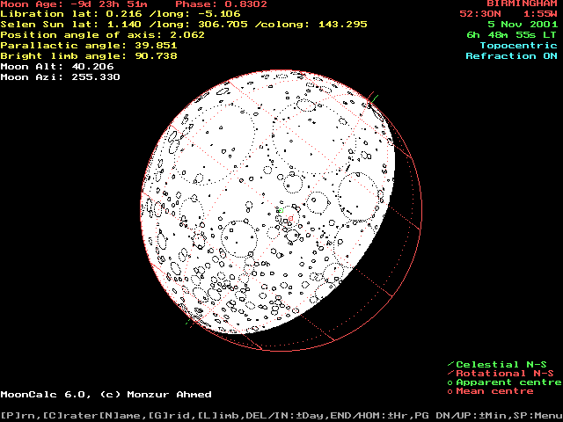563x422 pixels.
Task: Click the [P]rn print hint
Action: [x=18, y=416]
